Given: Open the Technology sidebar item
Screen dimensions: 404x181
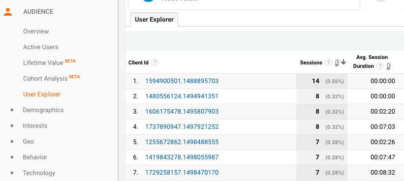Looking at the screenshot, I should coord(39,173).
